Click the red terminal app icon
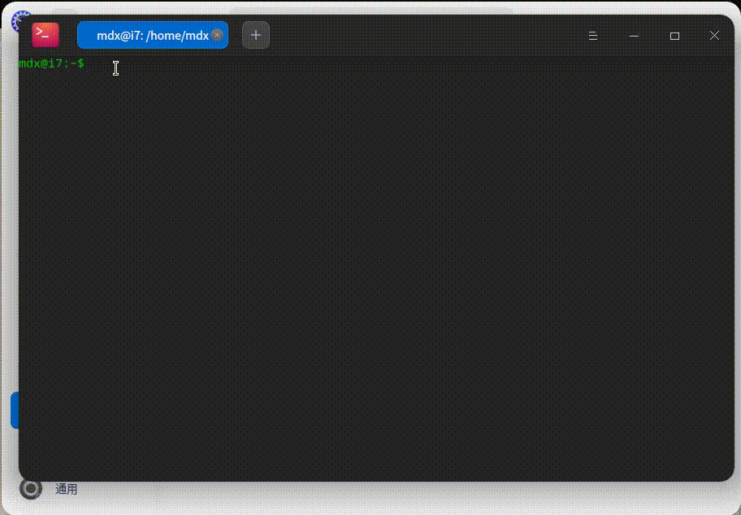This screenshot has height=515, width=741. (x=45, y=35)
